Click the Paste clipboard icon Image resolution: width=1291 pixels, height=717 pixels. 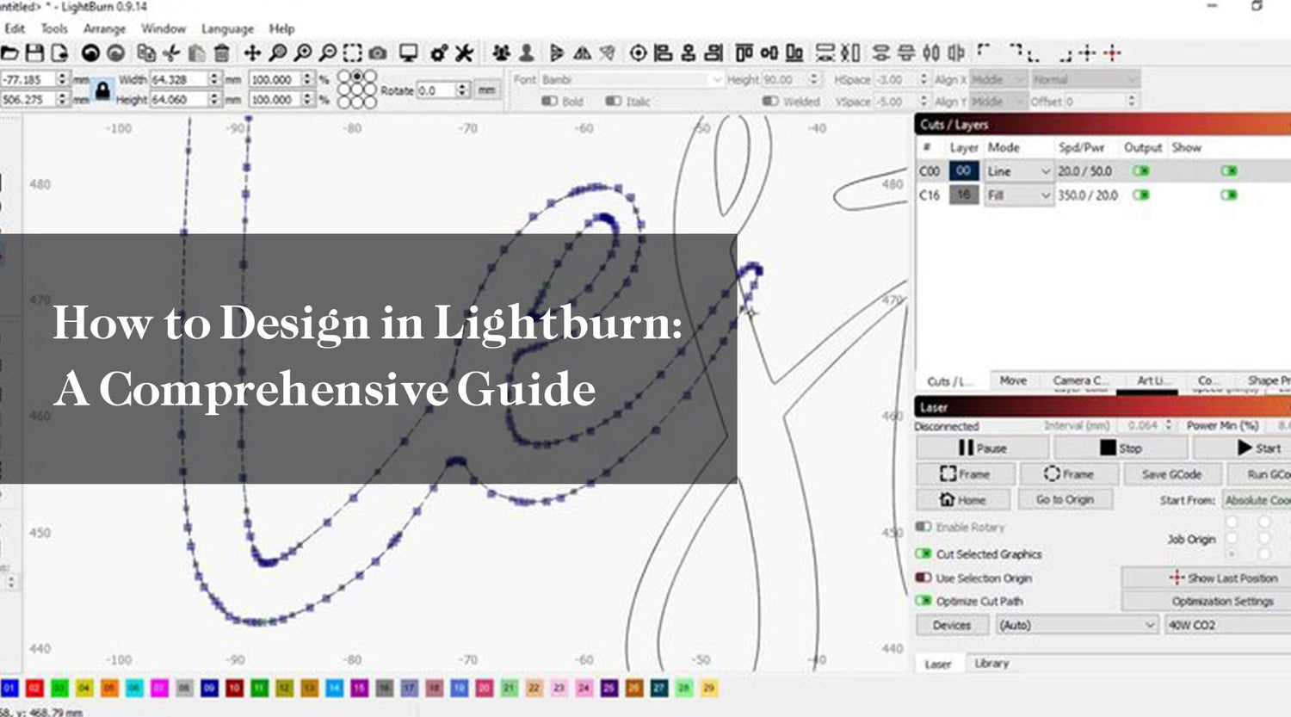click(197, 53)
